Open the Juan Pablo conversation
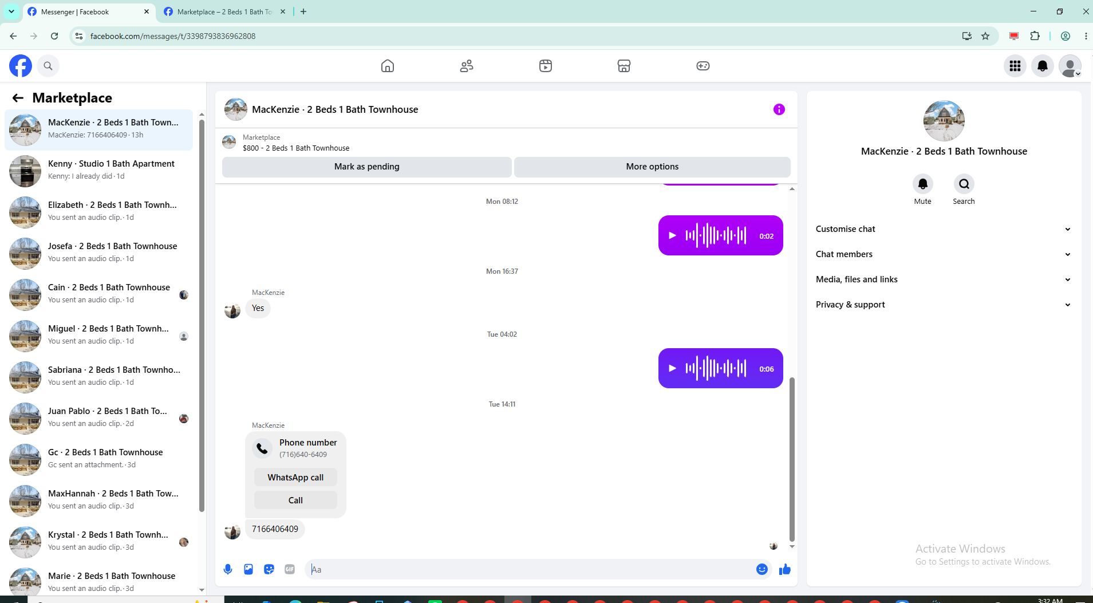This screenshot has height=603, width=1093. click(98, 419)
